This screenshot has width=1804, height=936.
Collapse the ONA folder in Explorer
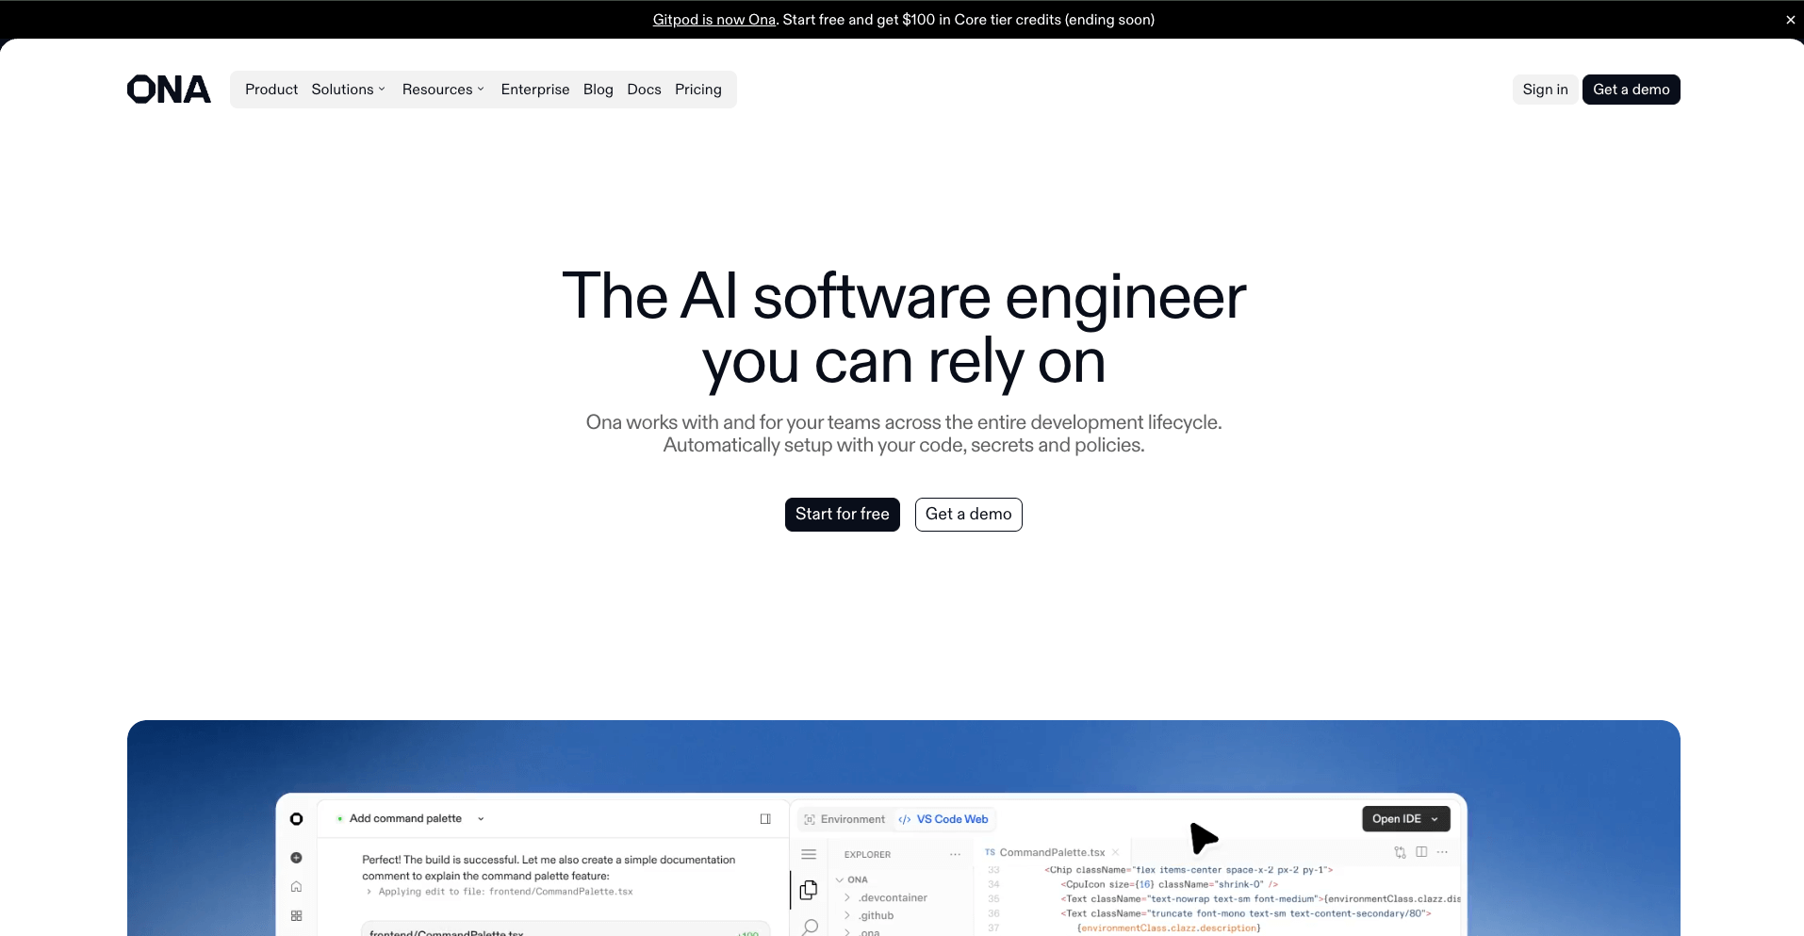tap(838, 879)
